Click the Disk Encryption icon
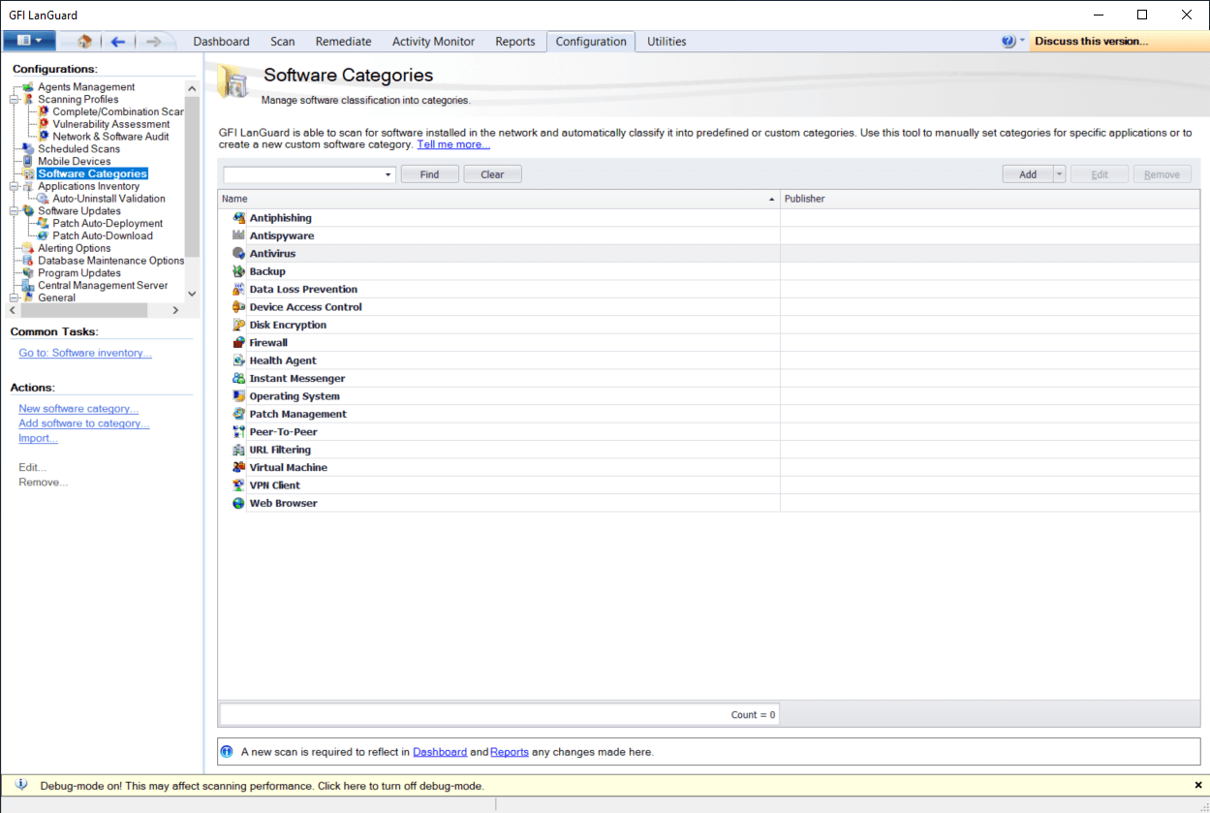 point(239,325)
